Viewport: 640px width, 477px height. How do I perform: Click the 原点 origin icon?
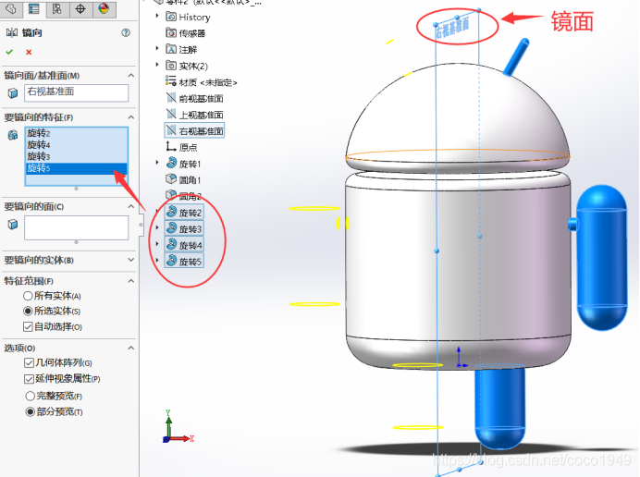click(170, 146)
